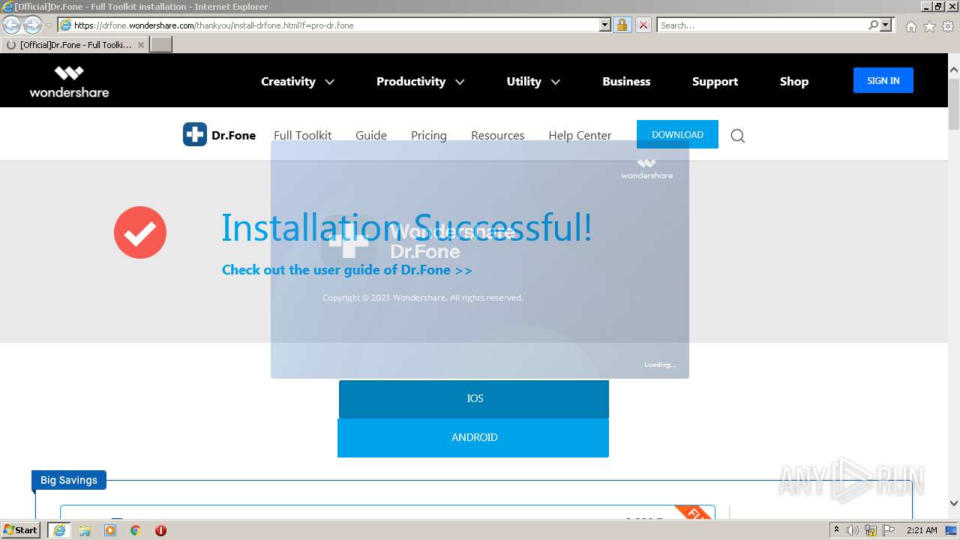Open the Support menu item
Viewport: 960px width, 540px height.
(x=715, y=82)
